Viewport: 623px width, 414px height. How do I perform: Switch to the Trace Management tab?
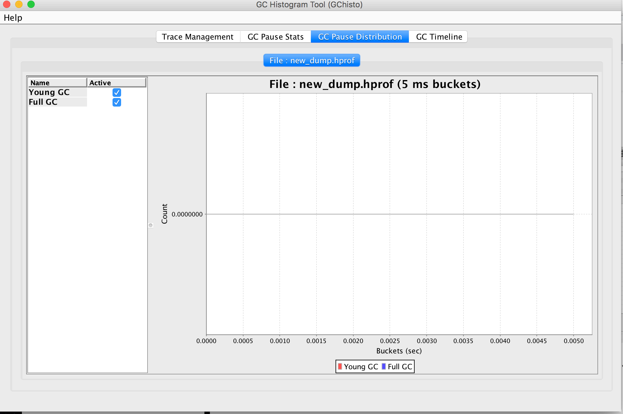point(198,37)
